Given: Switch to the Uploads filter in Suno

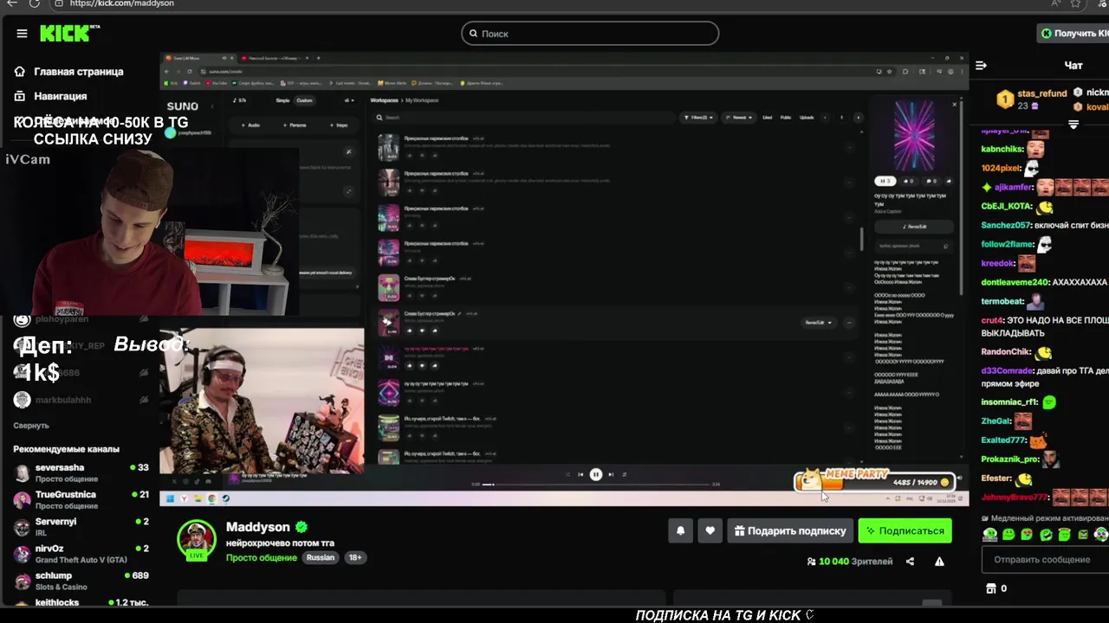Looking at the screenshot, I should click(x=807, y=117).
